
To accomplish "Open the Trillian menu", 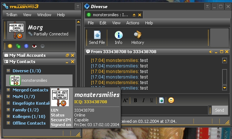I will pos(12,15).
